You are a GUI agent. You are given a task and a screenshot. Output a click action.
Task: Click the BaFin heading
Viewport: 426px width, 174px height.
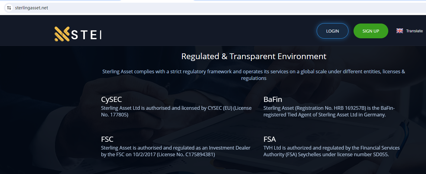(273, 100)
